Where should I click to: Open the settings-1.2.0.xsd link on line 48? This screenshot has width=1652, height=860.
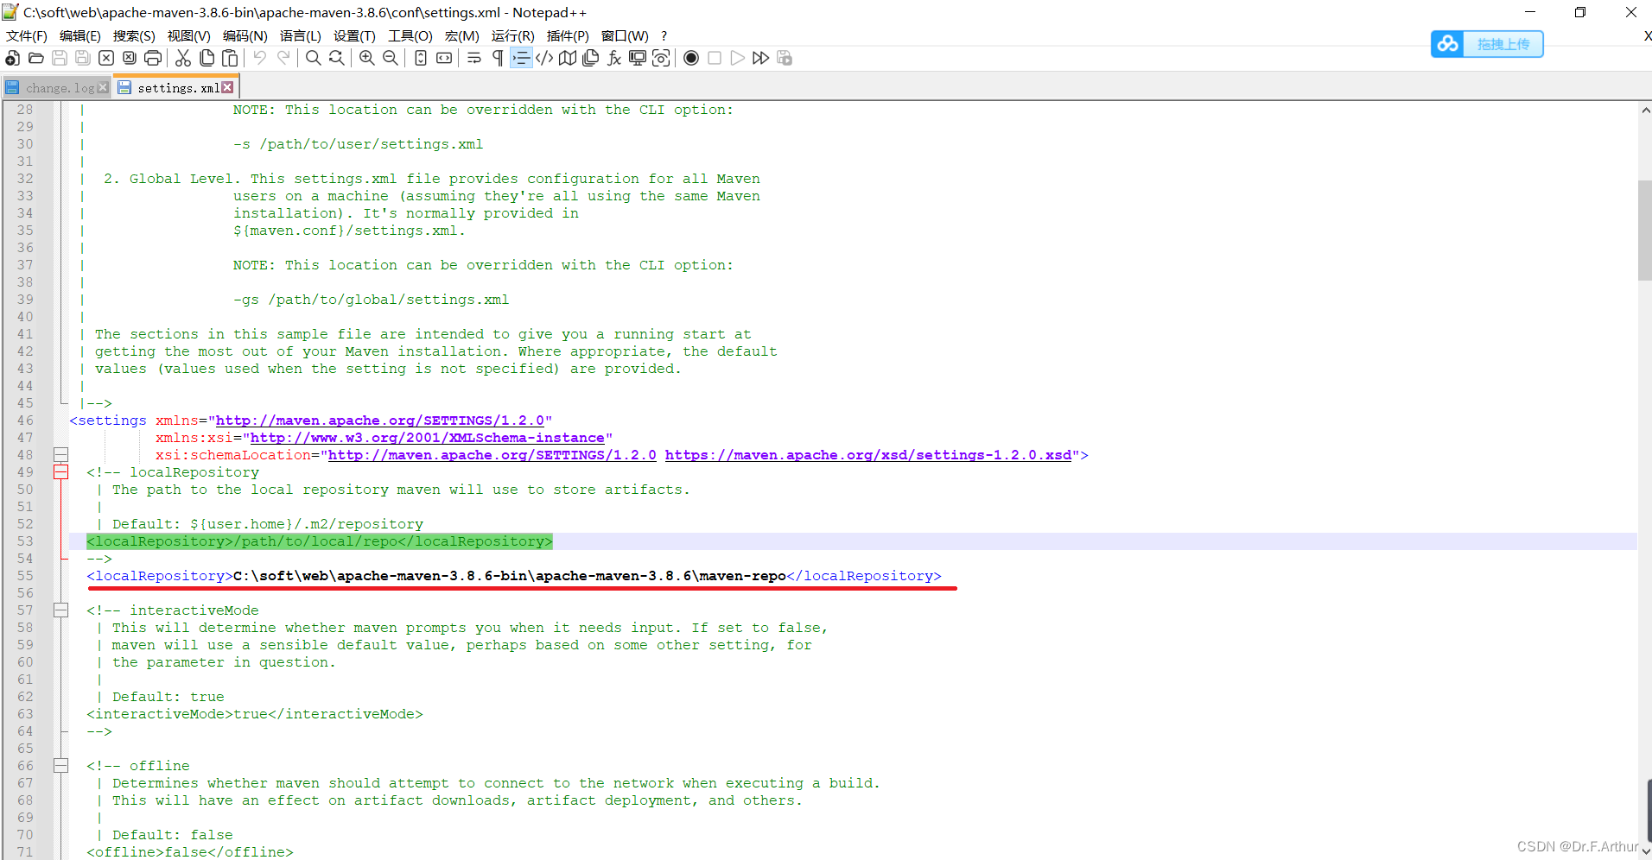[867, 455]
